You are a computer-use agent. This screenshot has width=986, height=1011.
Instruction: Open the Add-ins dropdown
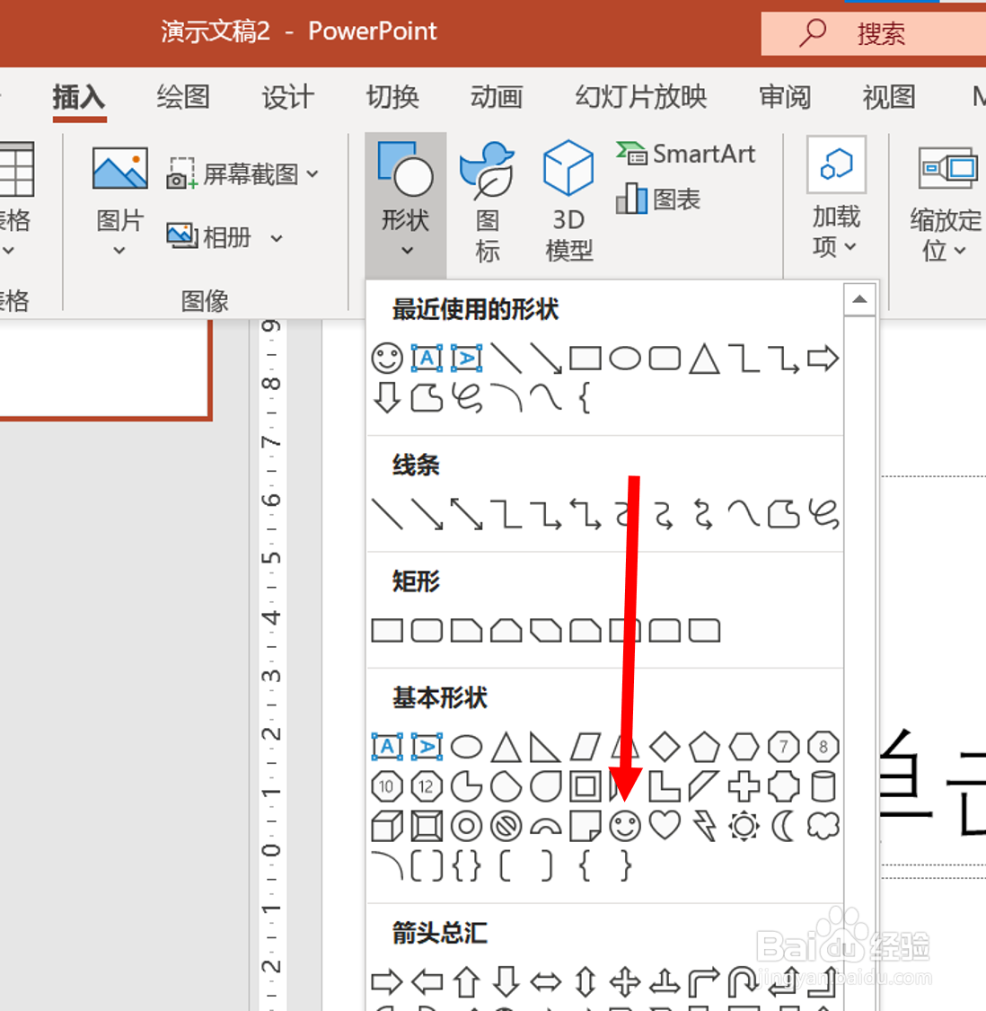click(836, 198)
